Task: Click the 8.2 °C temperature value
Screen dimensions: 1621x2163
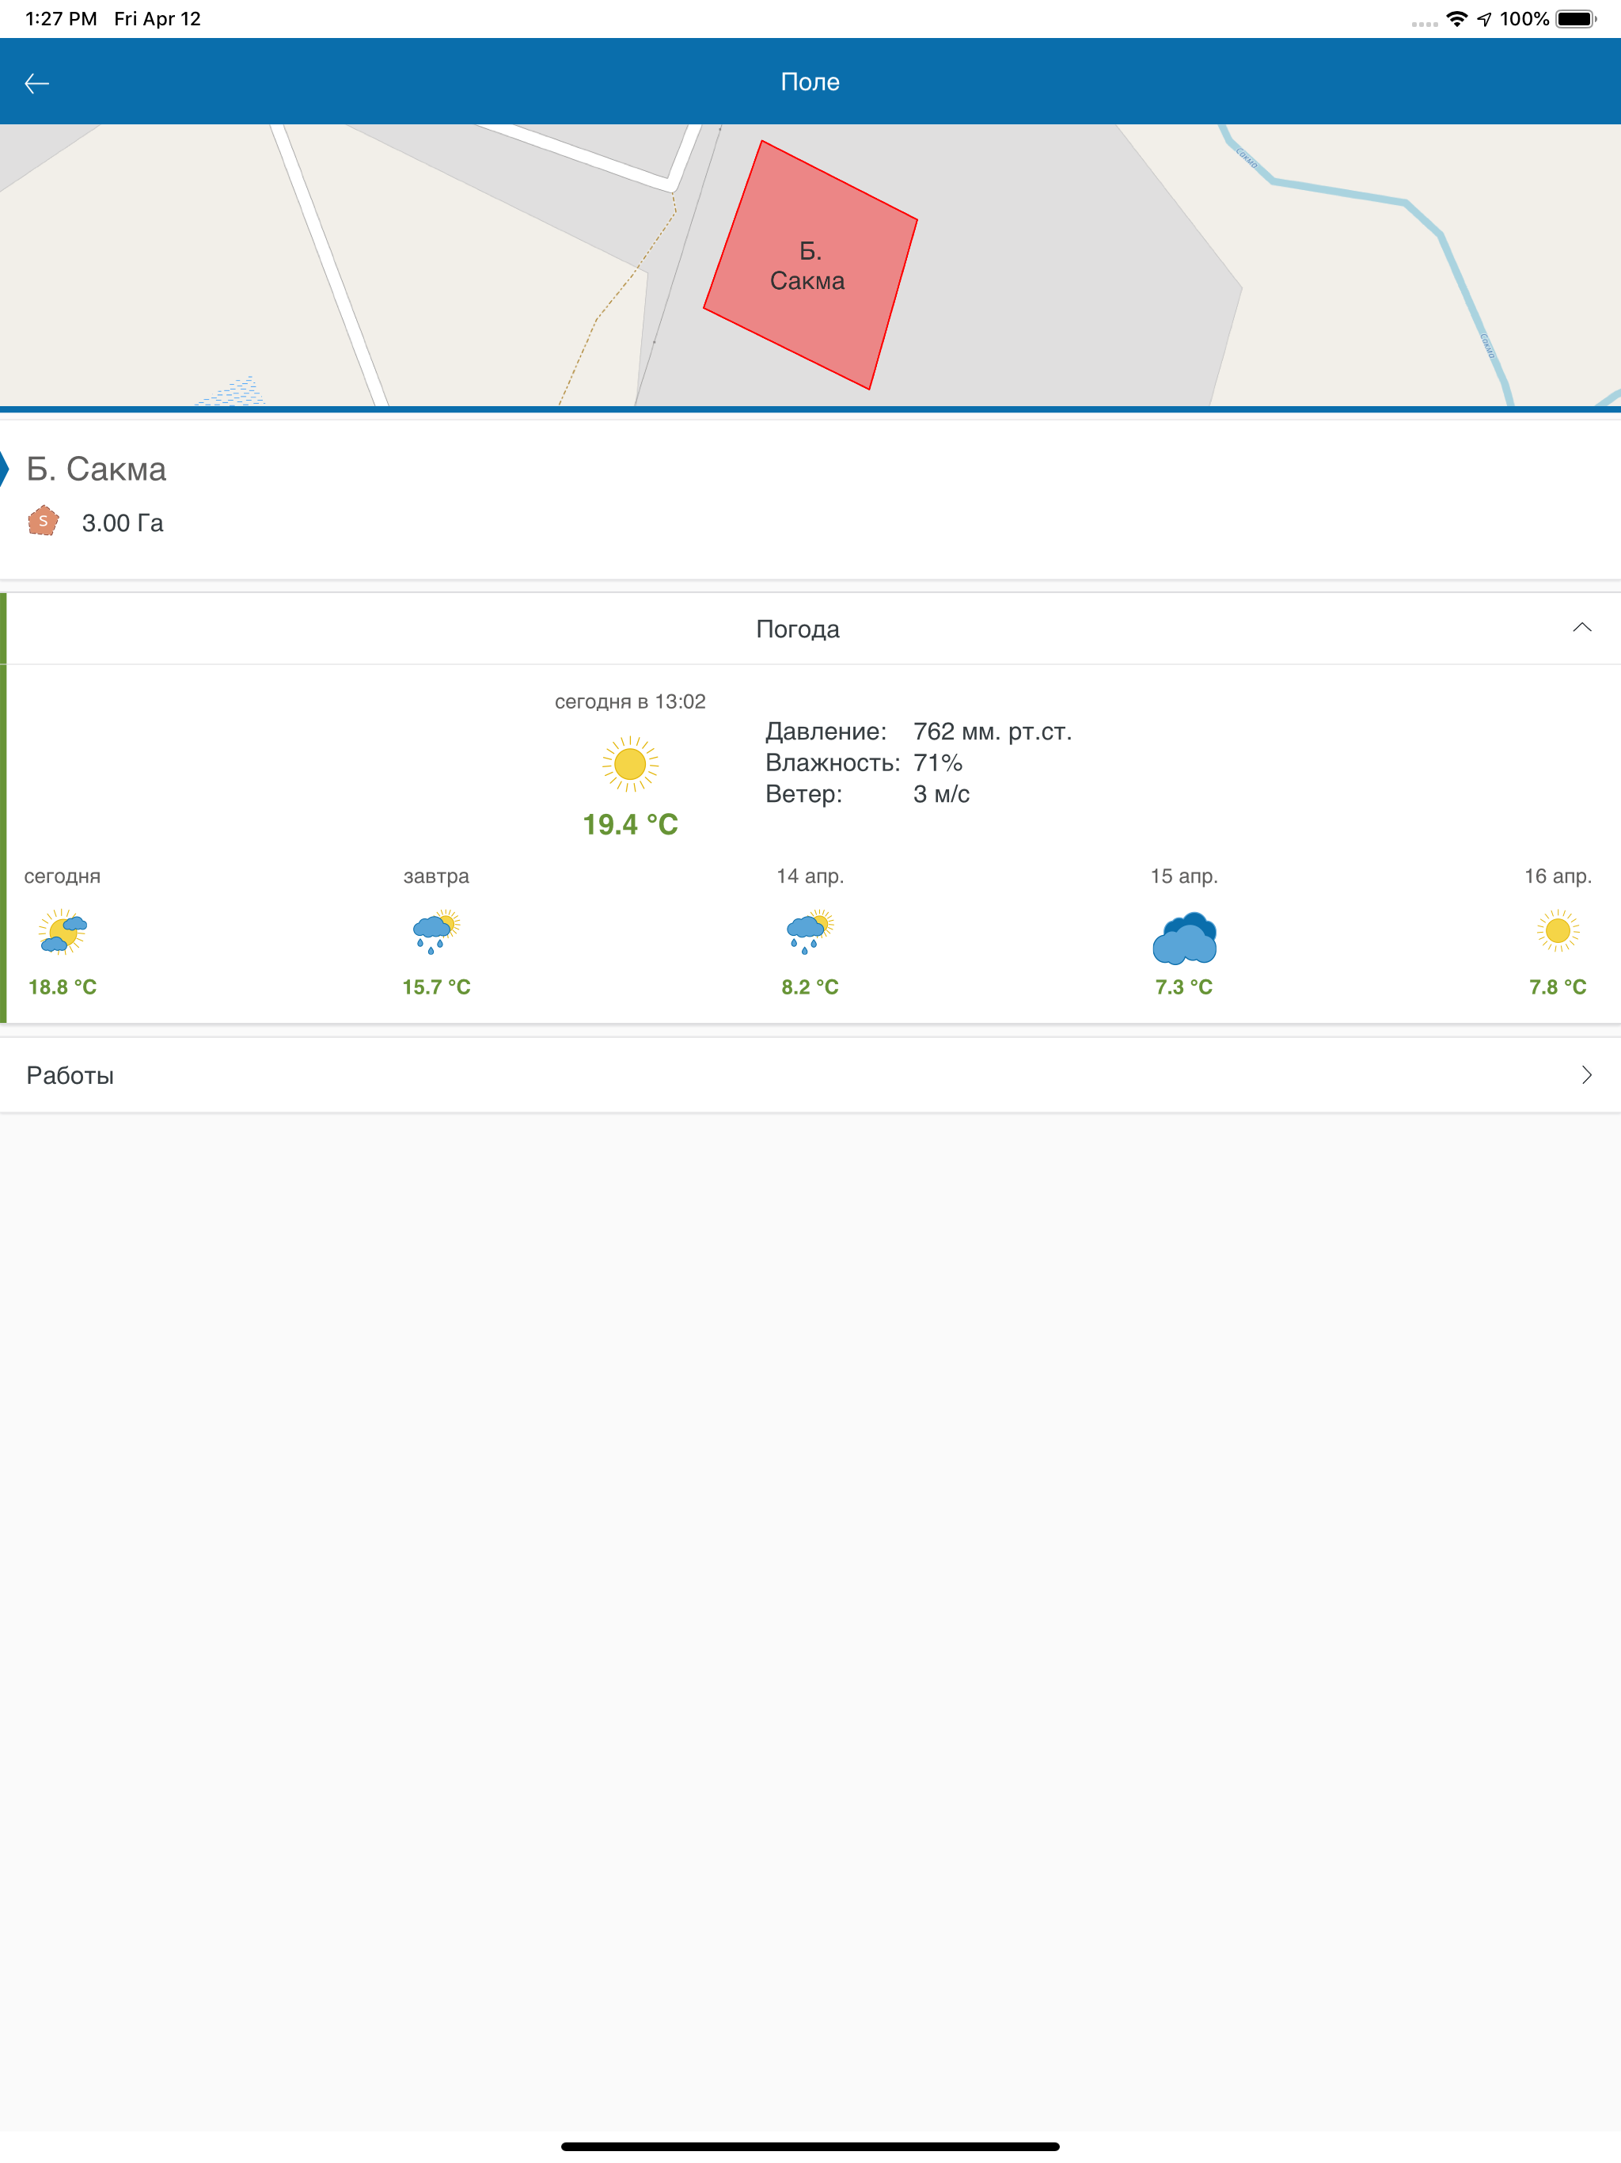Action: point(810,986)
